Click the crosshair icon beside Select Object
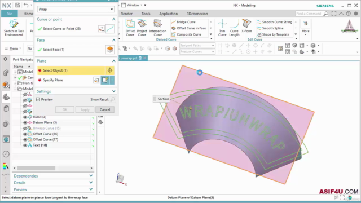 tap(110, 70)
